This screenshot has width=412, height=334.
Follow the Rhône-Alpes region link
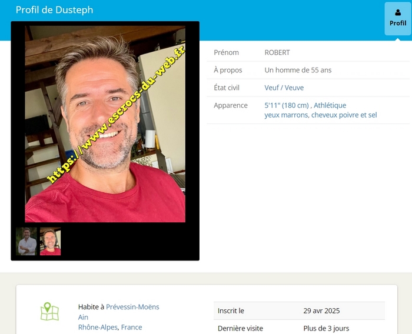tap(98, 327)
